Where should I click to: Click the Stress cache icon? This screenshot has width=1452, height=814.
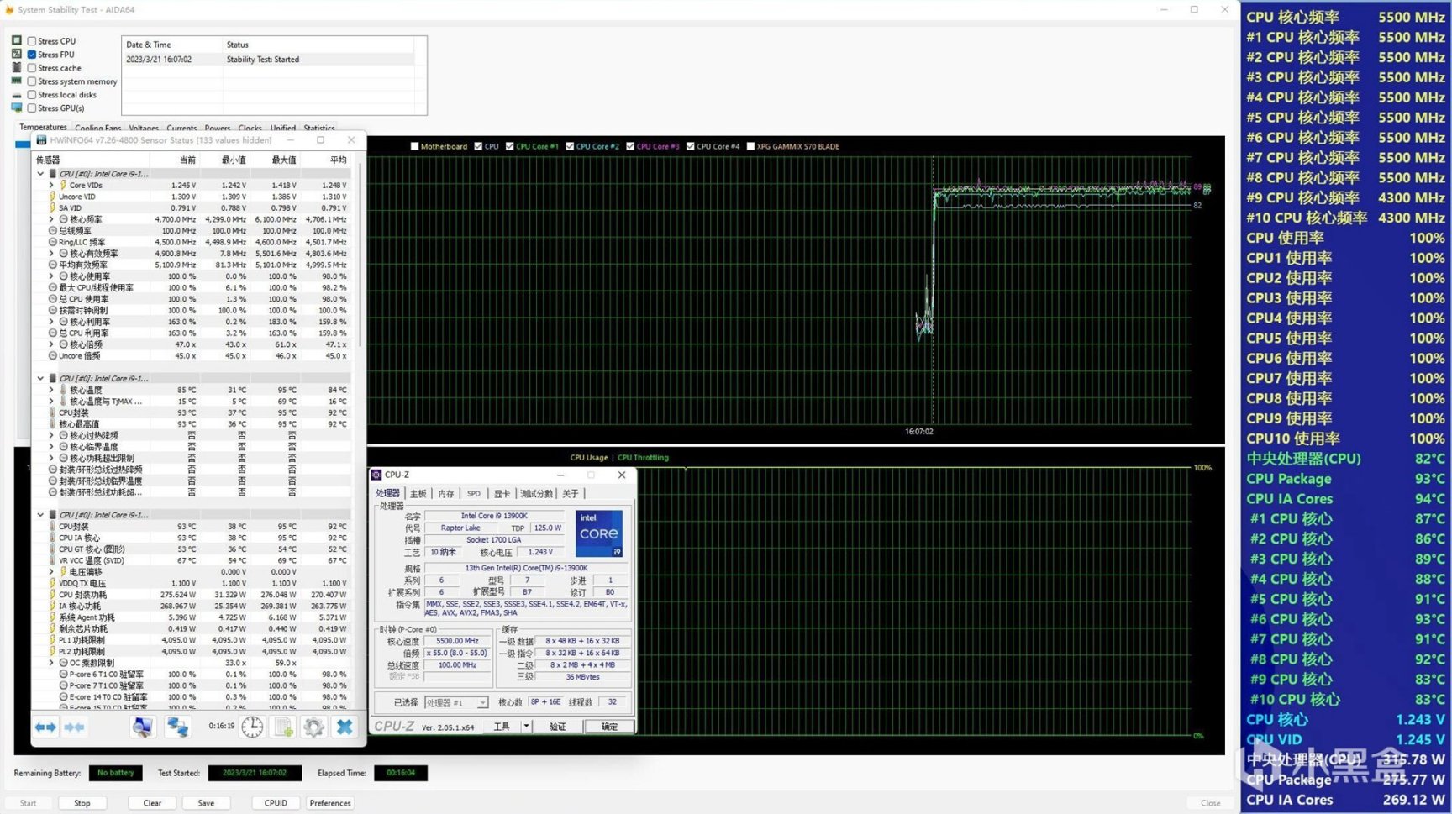[17, 67]
